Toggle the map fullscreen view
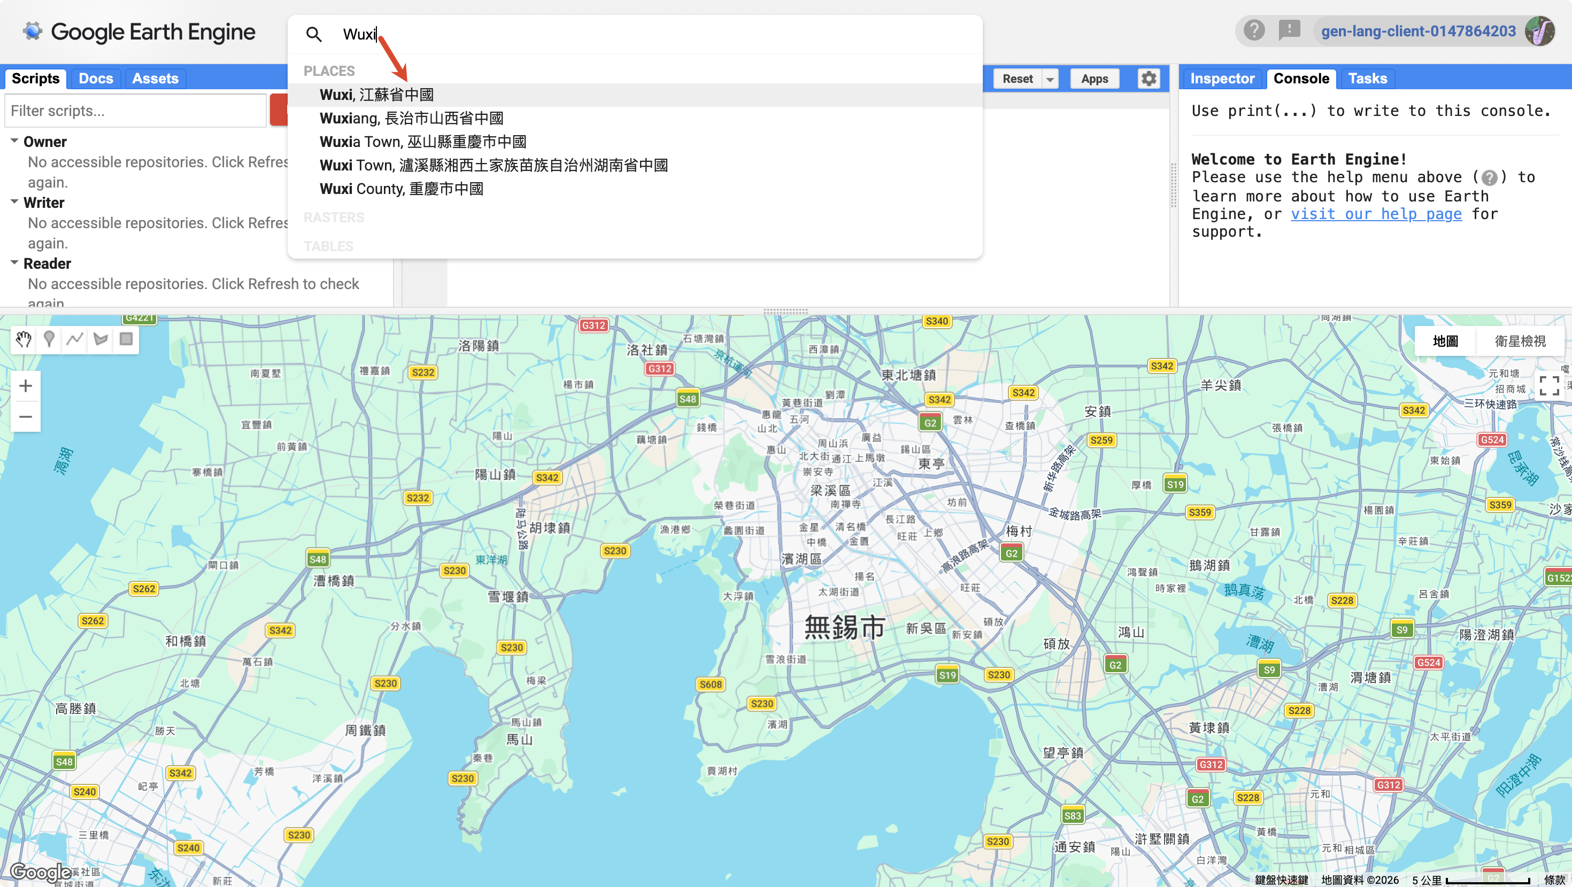Screen dimensions: 1572x887 pos(1549,386)
